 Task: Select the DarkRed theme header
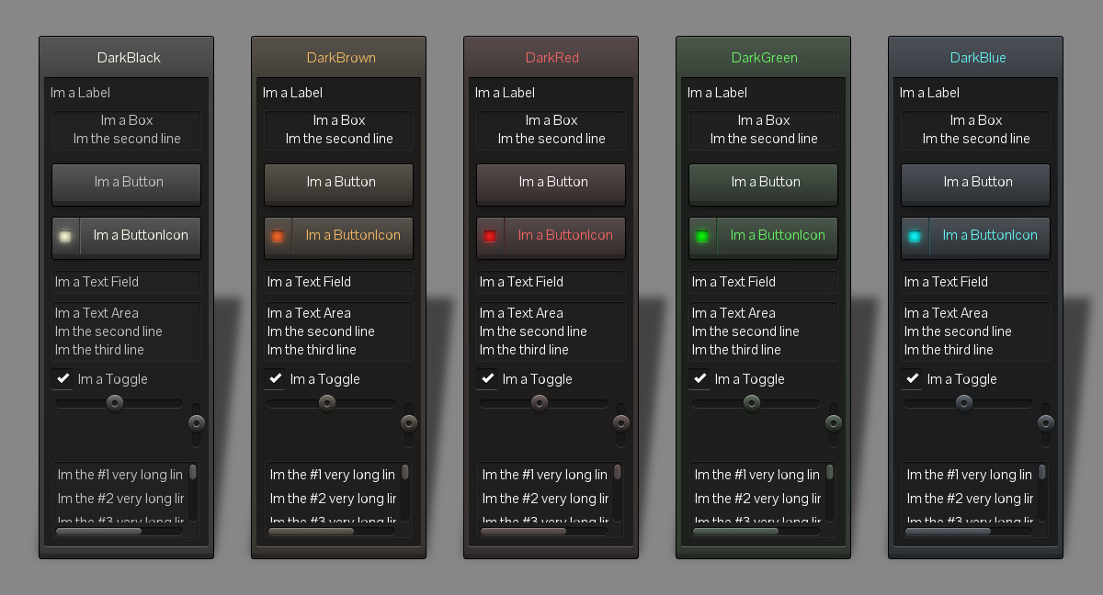pos(551,57)
